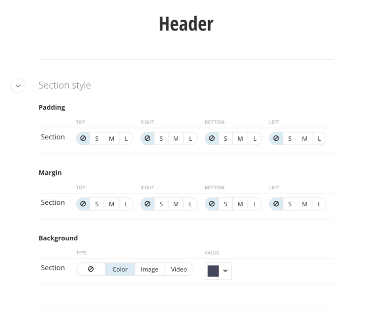Select the none icon for Padding Right

148,138
